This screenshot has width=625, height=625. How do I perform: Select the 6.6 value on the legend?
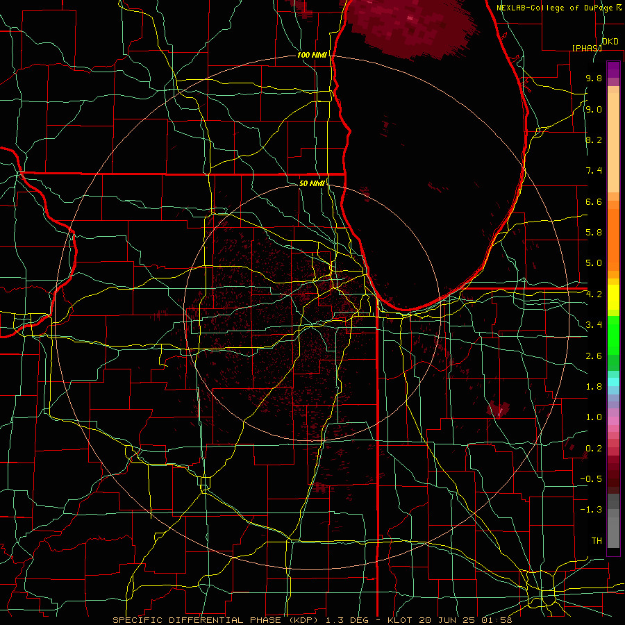[594, 201]
